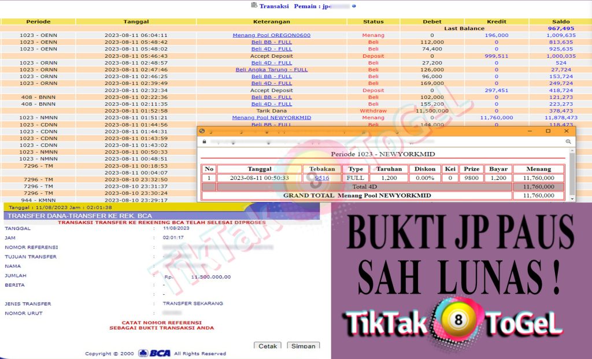
Task: Click the Tebakan header in the popup table
Action: (x=322, y=169)
